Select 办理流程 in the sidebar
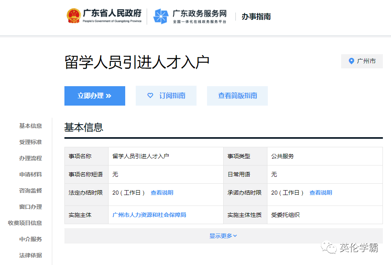 pos(30,159)
